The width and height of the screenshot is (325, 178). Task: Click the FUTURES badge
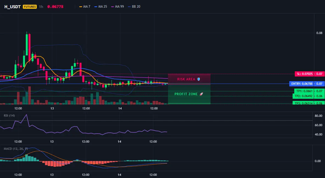coord(30,7)
